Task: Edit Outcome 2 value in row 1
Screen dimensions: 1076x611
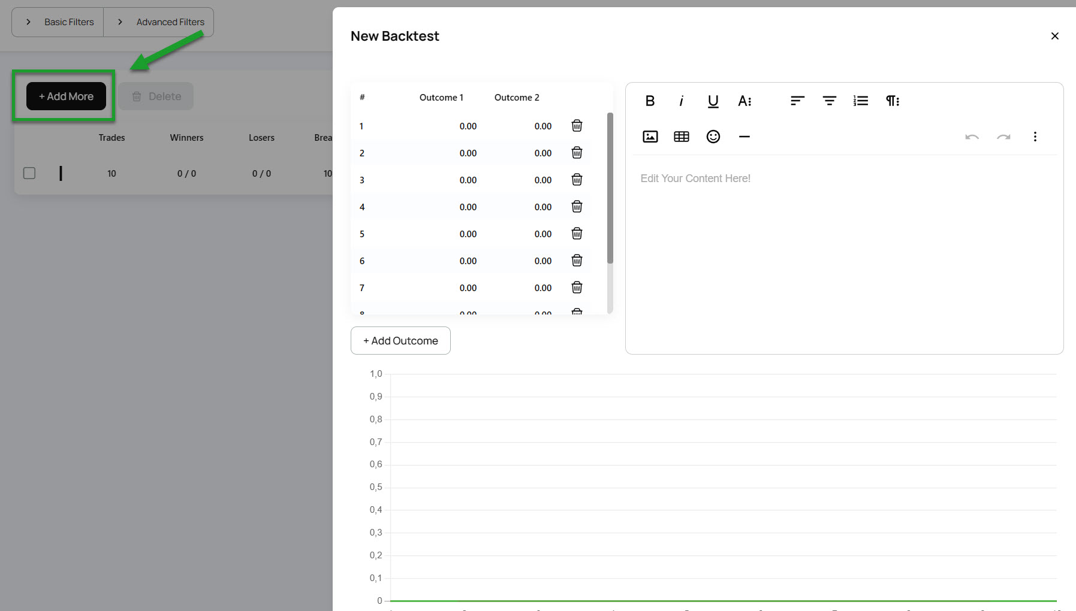Action: pos(543,126)
